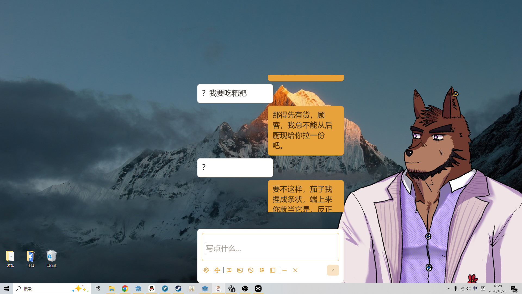Image resolution: width=522 pixels, height=294 pixels.
Task: Toggle the 中 input language indicator
Action: tap(475, 289)
